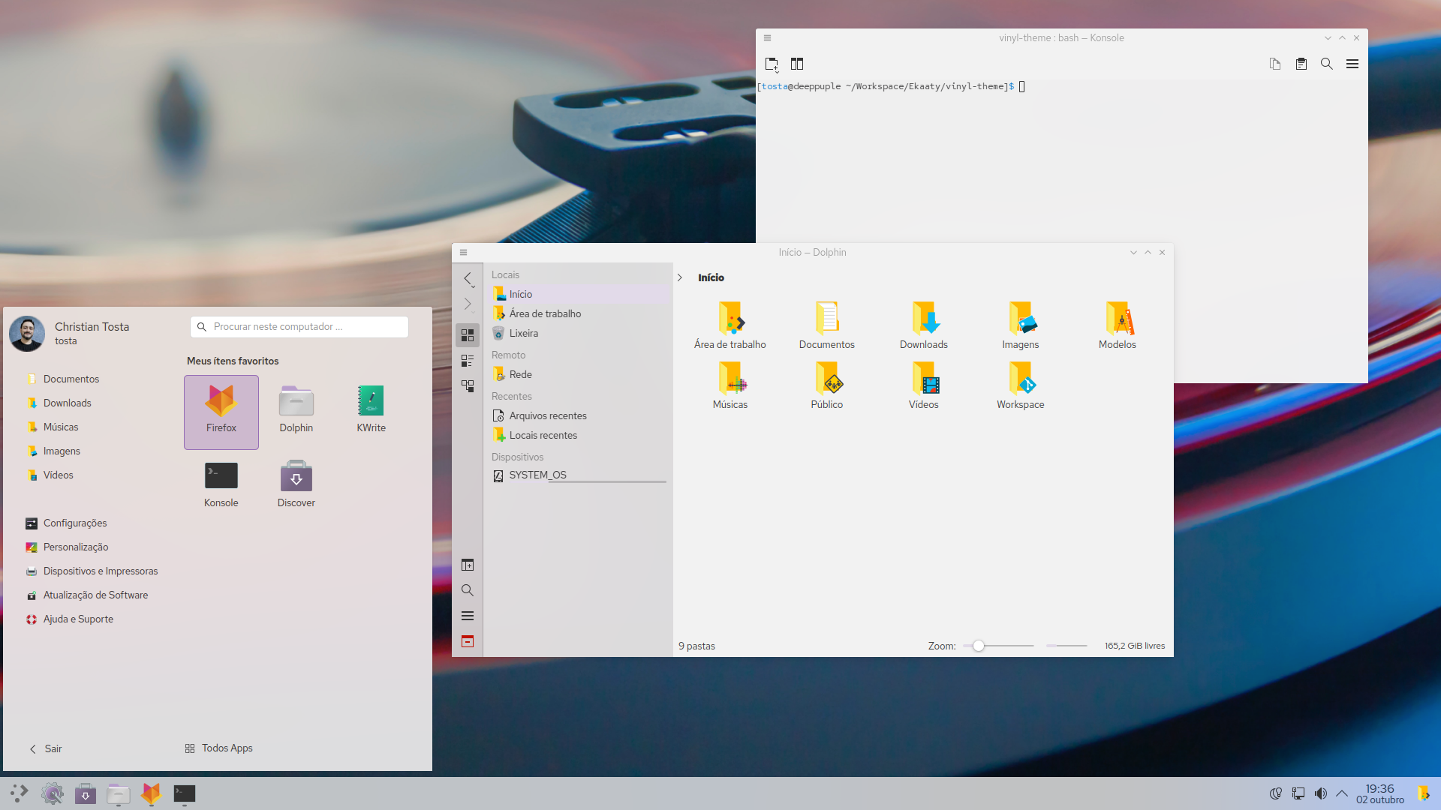Open Dolphin window title-bar menu
This screenshot has width=1441, height=810.
pos(463,253)
